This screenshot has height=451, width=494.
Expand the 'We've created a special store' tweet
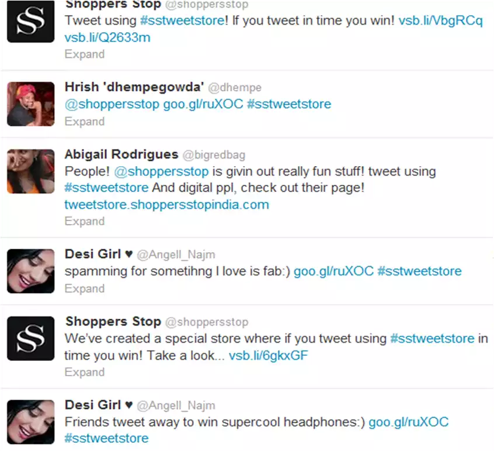tap(85, 373)
